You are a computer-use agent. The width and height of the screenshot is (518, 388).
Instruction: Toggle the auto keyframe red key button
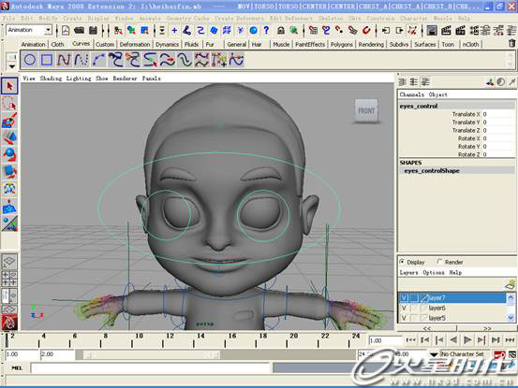click(x=499, y=354)
